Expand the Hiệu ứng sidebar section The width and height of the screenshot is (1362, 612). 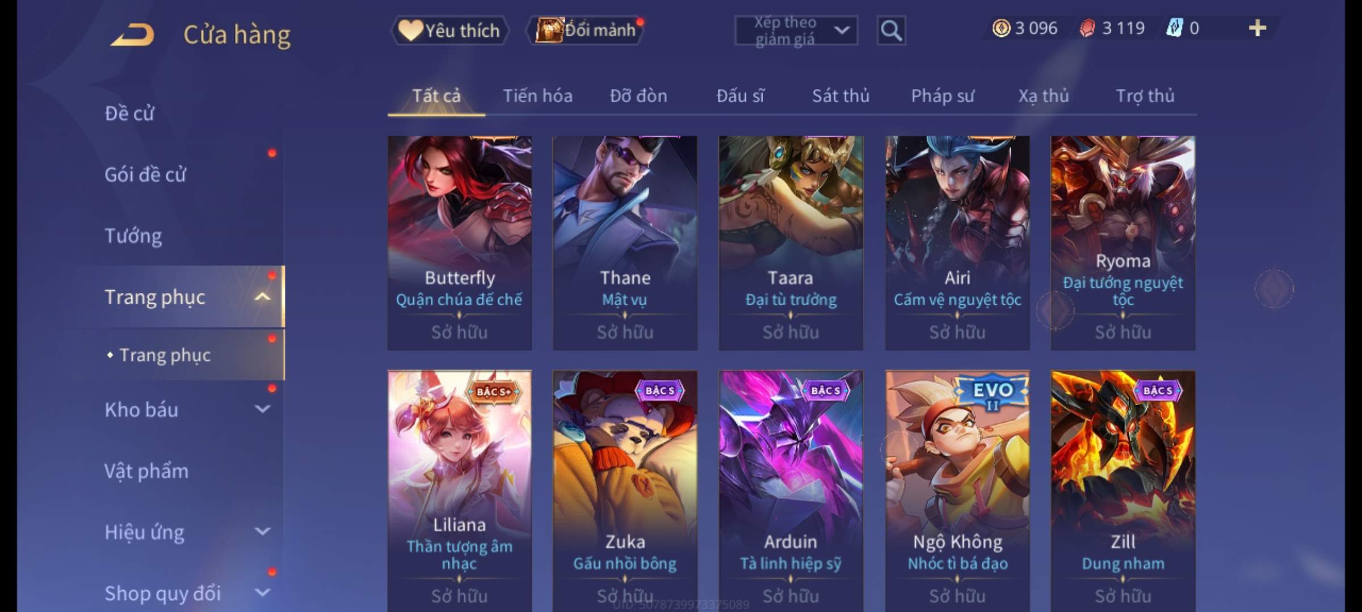click(x=262, y=531)
